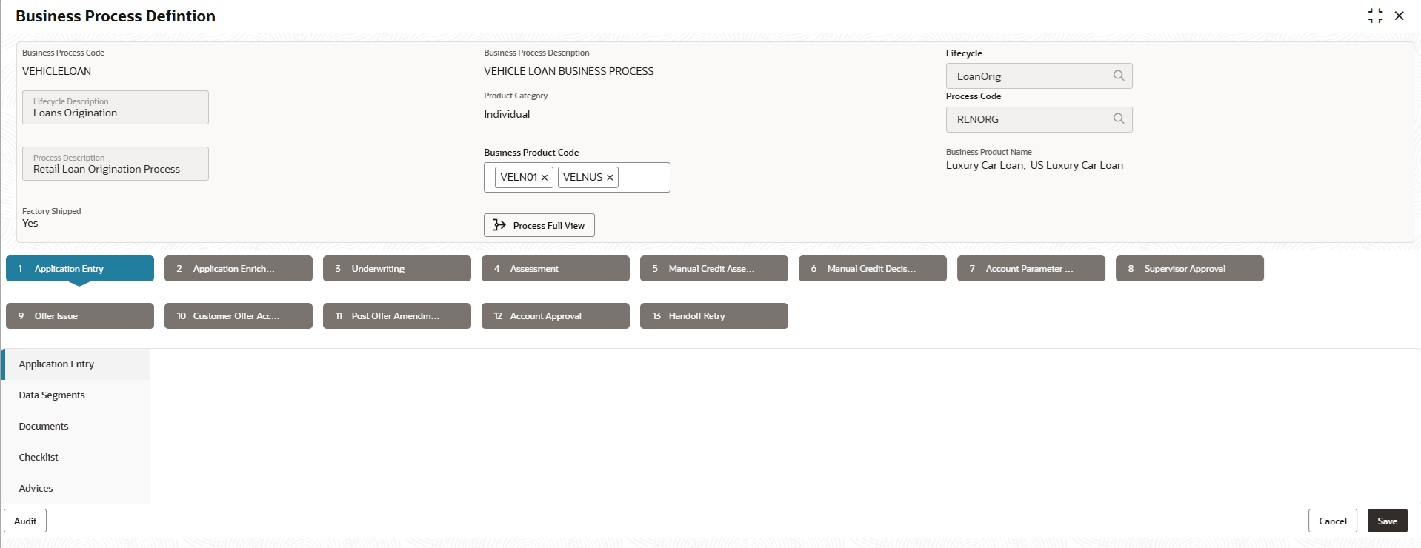Select stage 1 Application Entry
Image resolution: width=1421 pixels, height=548 pixels.
[x=80, y=269]
